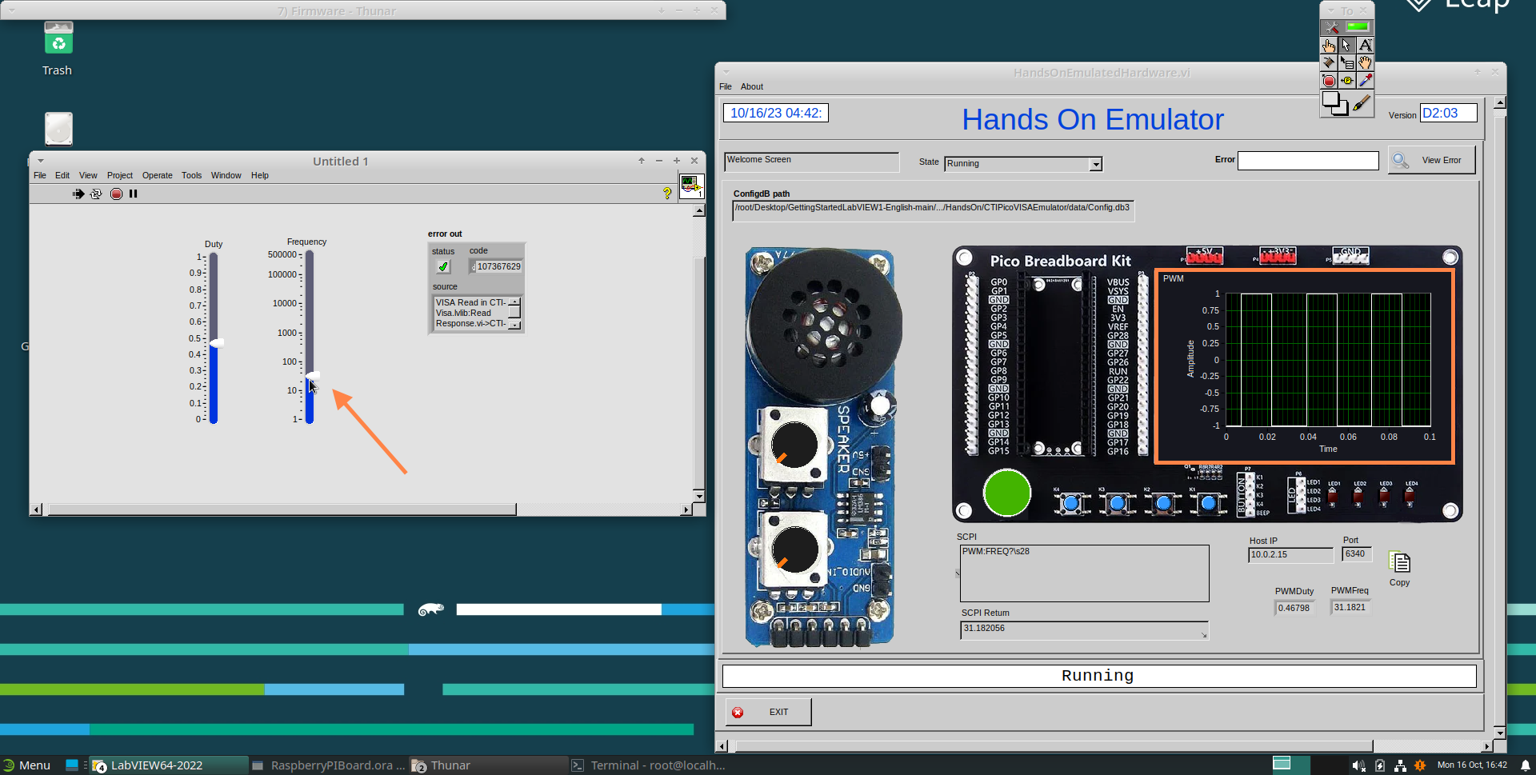The height and width of the screenshot is (775, 1536).
Task: Click the large green round indicator on breadboard
Action: tap(1006, 493)
